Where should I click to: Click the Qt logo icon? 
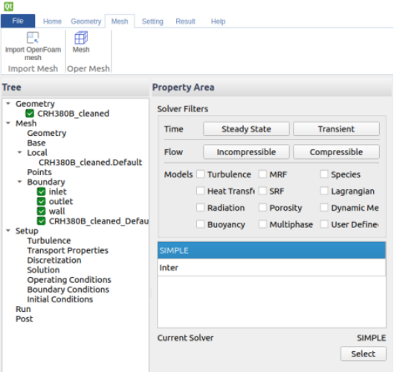pos(8,6)
